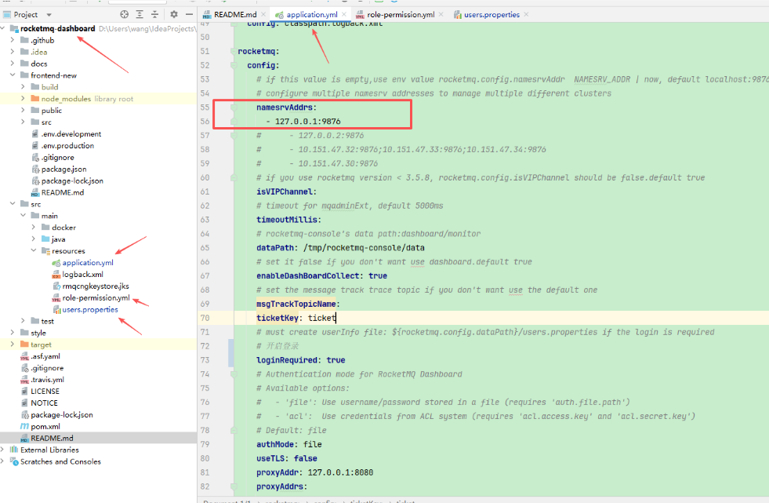Select the NOTICE file
Viewport: 769px width, 503px height.
coord(44,403)
